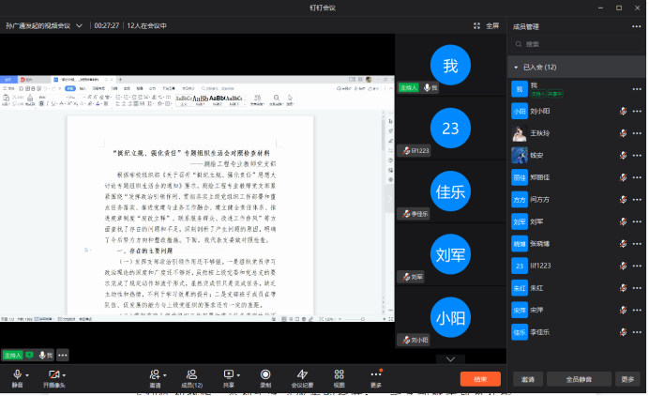The width and height of the screenshot is (649, 396).
Task: Enter 全屏 fullscreen mode
Action: [x=486, y=25]
